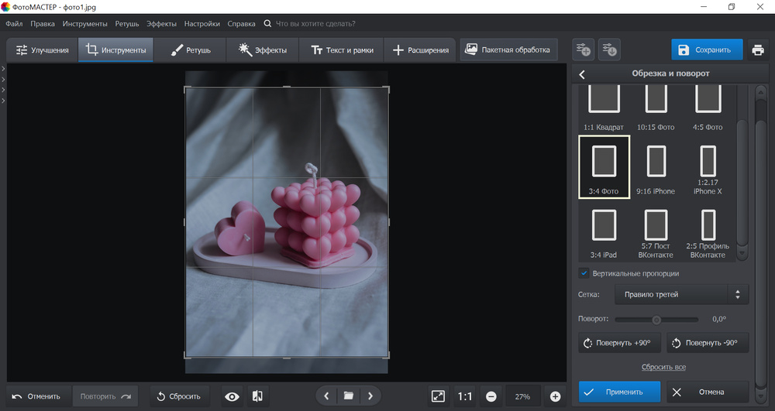This screenshot has height=411, width=775.
Task: Uncheck Вертикальные пропорции checkbox
Action: [x=584, y=273]
